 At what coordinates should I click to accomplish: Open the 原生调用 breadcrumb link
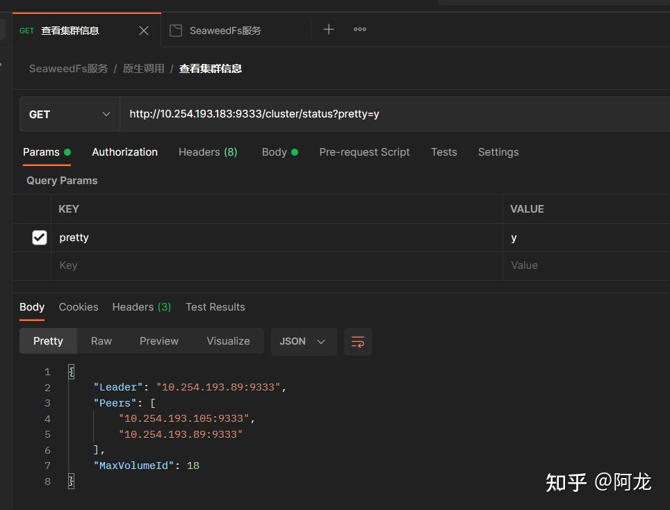(144, 68)
